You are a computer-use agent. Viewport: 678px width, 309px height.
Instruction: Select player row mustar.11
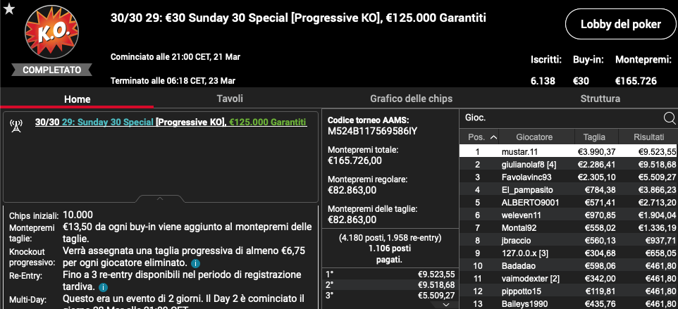pyautogui.click(x=568, y=151)
